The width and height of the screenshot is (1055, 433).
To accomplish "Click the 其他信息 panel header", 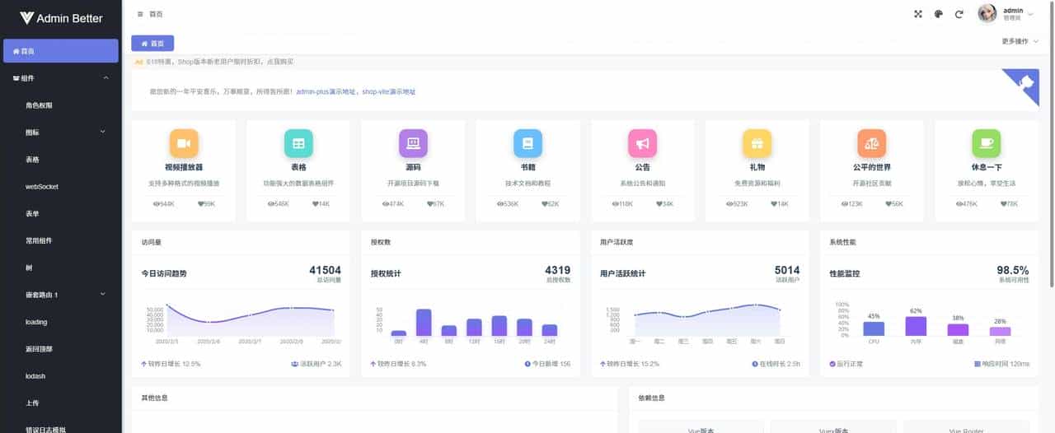I will point(375,398).
